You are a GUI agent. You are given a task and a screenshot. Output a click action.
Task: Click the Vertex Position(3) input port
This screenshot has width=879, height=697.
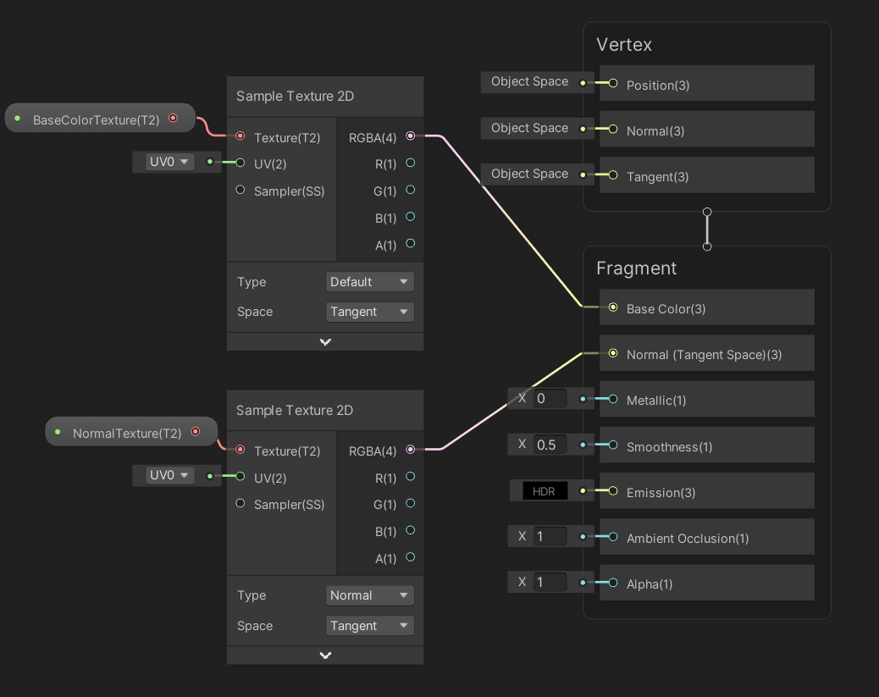[x=613, y=83]
